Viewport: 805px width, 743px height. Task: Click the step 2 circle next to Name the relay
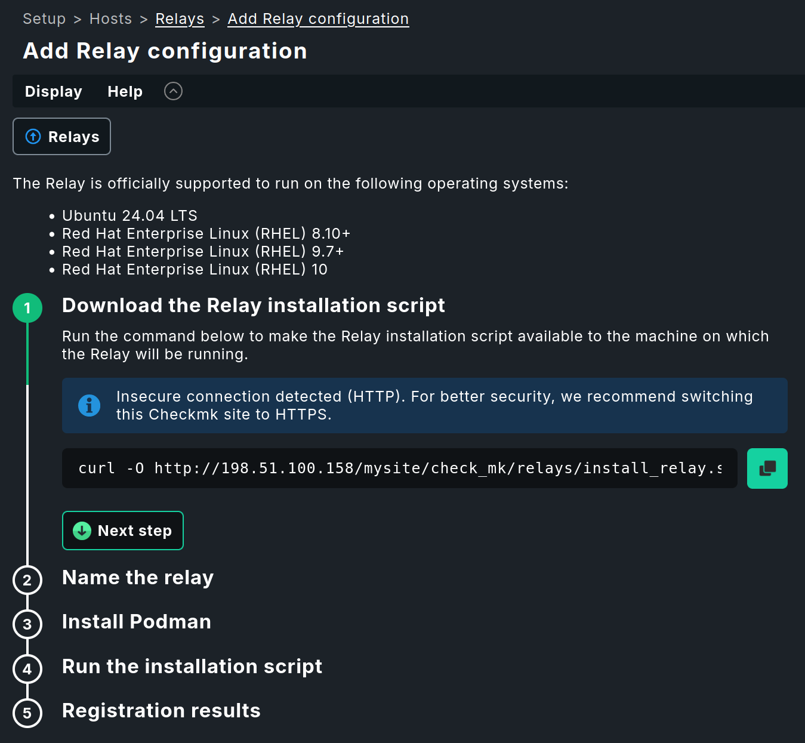pos(27,580)
